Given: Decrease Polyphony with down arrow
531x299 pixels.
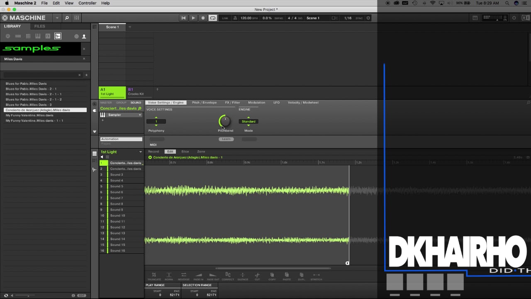Looking at the screenshot, I should [x=156, y=125].
